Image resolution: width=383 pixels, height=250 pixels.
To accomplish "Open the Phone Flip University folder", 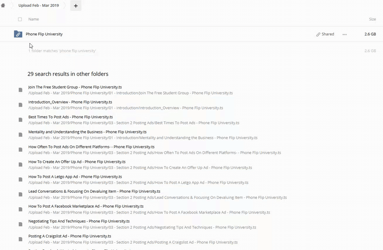I will pyautogui.click(x=44, y=34).
